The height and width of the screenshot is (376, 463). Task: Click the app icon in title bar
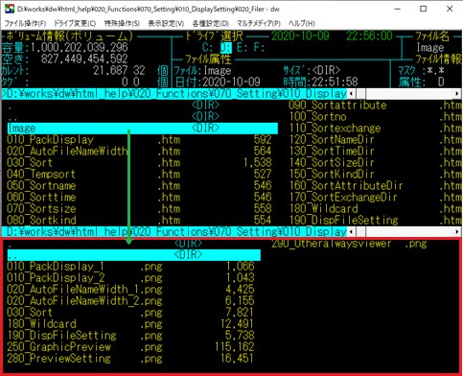coord(10,9)
